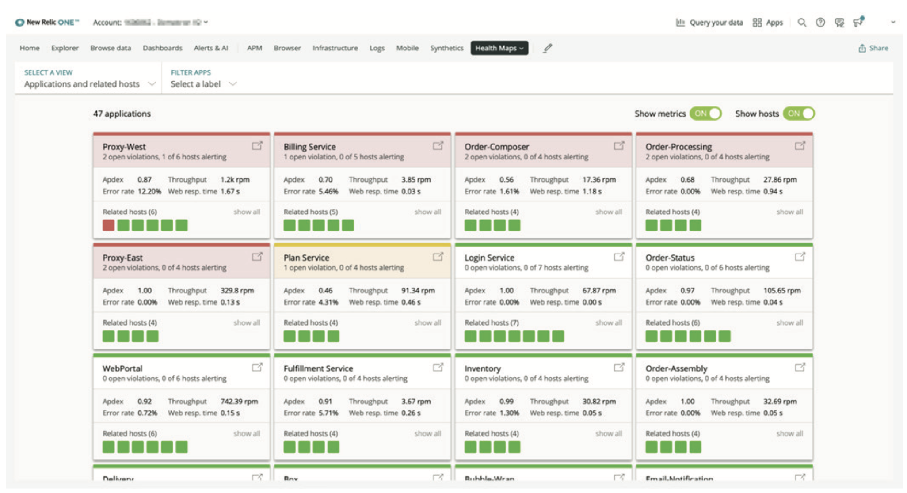Open Order-Assembly external link icon
Image resolution: width=907 pixels, height=493 pixels.
click(x=800, y=367)
